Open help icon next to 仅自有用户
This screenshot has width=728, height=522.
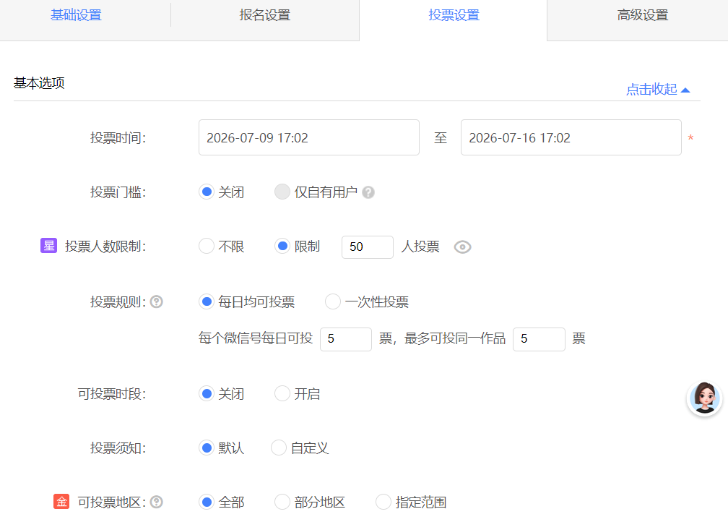[368, 192]
